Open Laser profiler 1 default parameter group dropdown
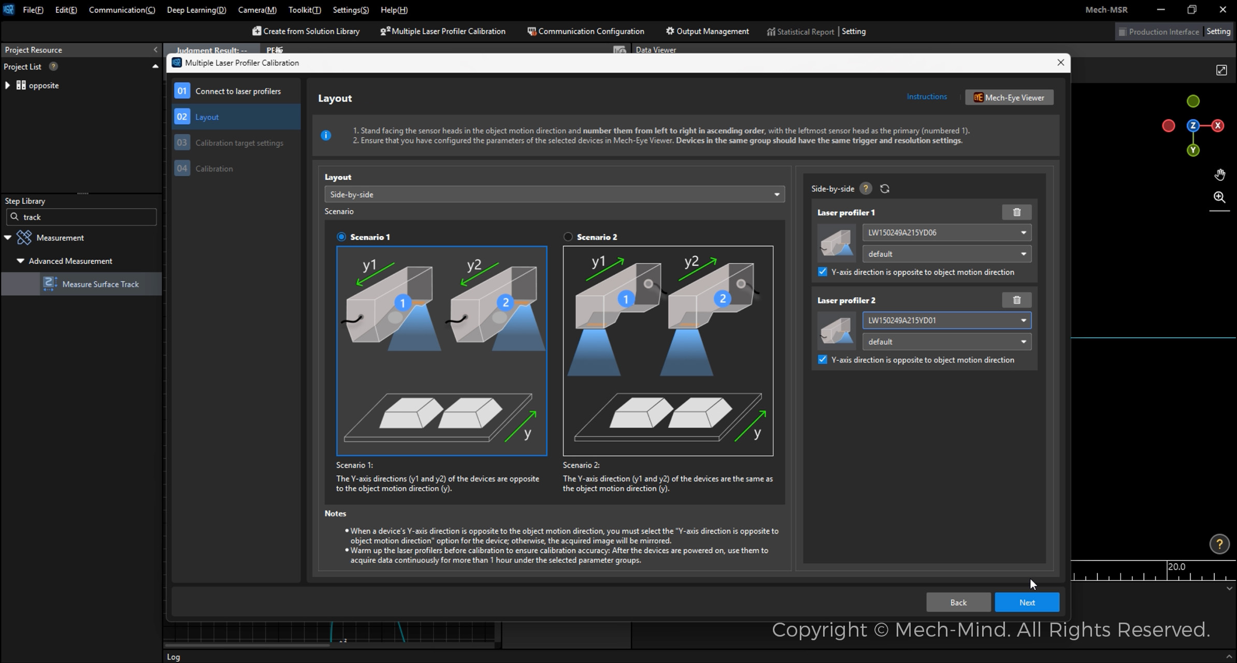 (x=946, y=254)
